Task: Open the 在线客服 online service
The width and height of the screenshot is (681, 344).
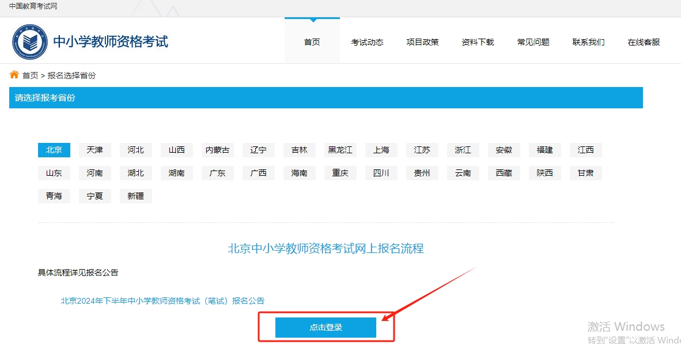Action: (642, 41)
